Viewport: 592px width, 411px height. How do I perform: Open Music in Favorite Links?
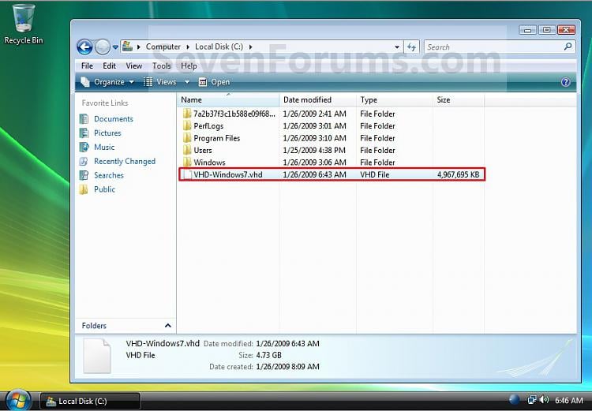[104, 148]
